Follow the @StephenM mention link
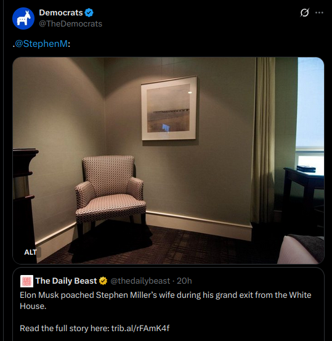Viewport: 332px width, 341px height. point(41,44)
